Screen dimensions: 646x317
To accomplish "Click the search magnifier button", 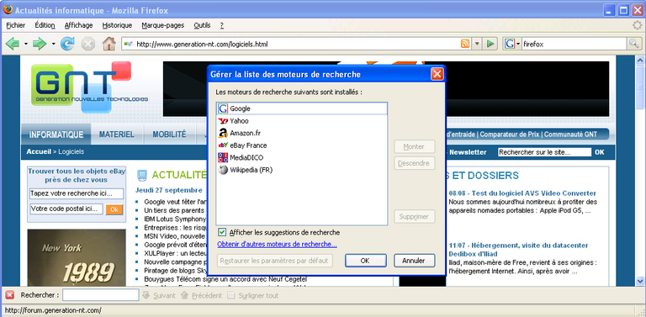I will tap(633, 44).
